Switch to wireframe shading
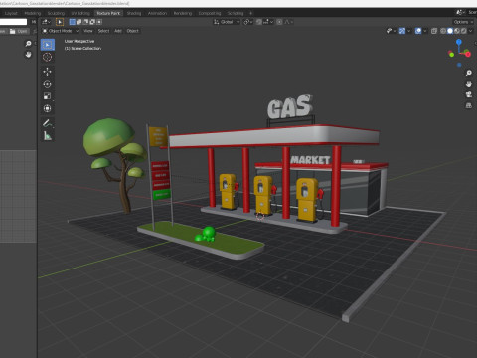Image resolution: width=477 pixels, height=358 pixels. [x=443, y=31]
